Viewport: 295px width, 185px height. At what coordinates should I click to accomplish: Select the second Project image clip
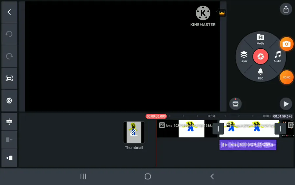[249, 129]
